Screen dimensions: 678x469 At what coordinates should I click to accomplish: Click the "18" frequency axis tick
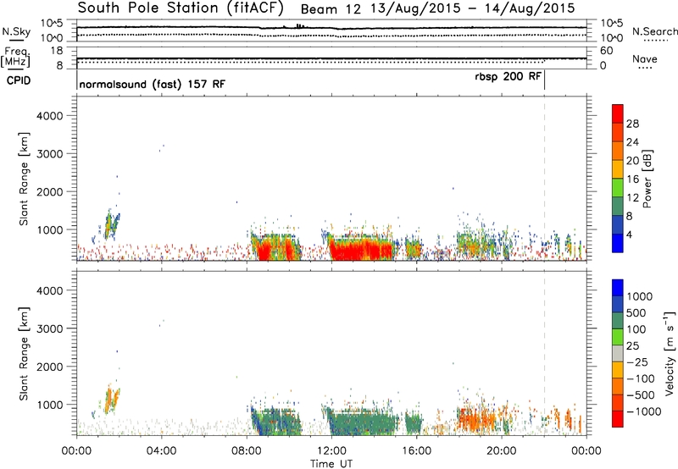[57, 51]
